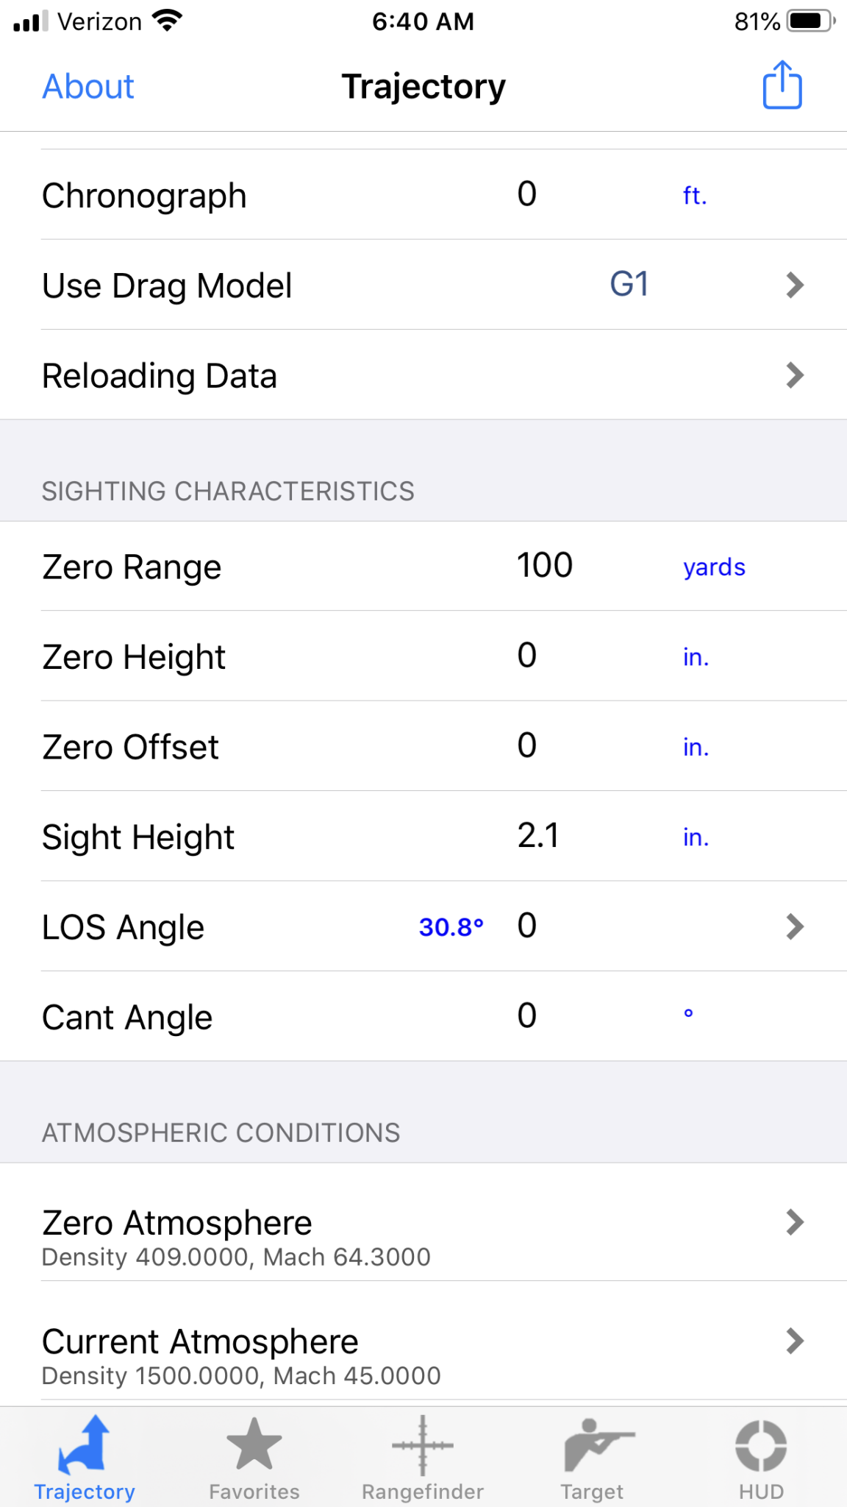Select the G1 drag model value

coord(629,284)
